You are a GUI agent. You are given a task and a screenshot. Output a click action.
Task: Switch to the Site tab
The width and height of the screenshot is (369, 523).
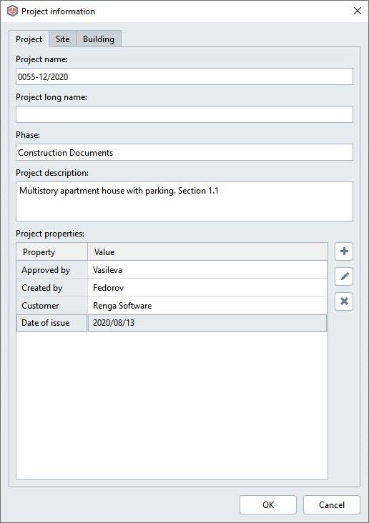[x=62, y=39]
